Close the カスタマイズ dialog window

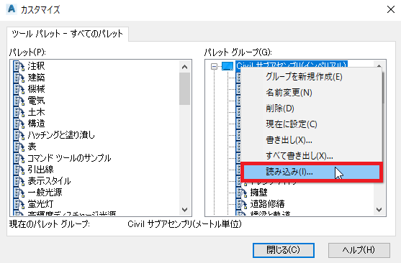point(391,9)
